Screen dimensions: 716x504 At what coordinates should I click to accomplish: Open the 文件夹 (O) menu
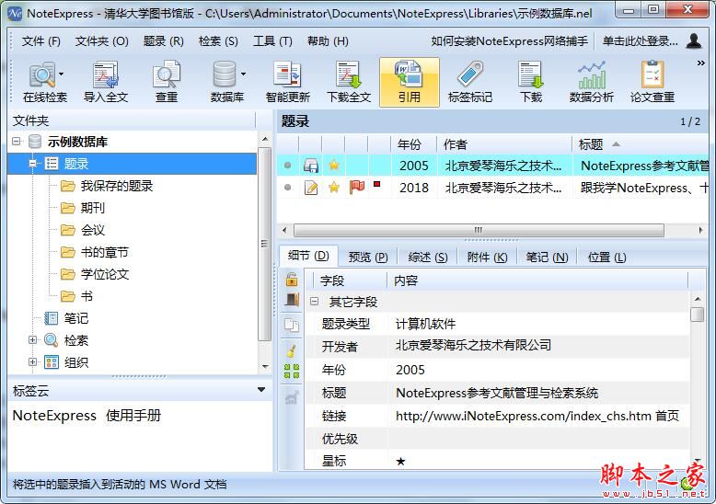(x=102, y=41)
